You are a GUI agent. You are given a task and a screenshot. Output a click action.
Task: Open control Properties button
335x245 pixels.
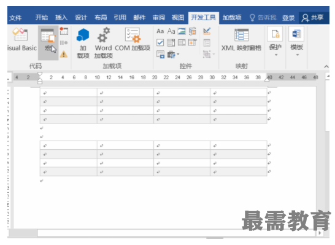pos(207,43)
